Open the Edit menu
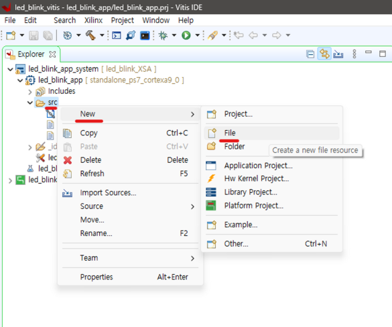This screenshot has height=327, width=392. [x=30, y=20]
